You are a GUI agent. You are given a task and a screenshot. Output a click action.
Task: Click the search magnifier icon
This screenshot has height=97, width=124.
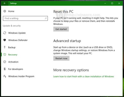click(x=46, y=18)
